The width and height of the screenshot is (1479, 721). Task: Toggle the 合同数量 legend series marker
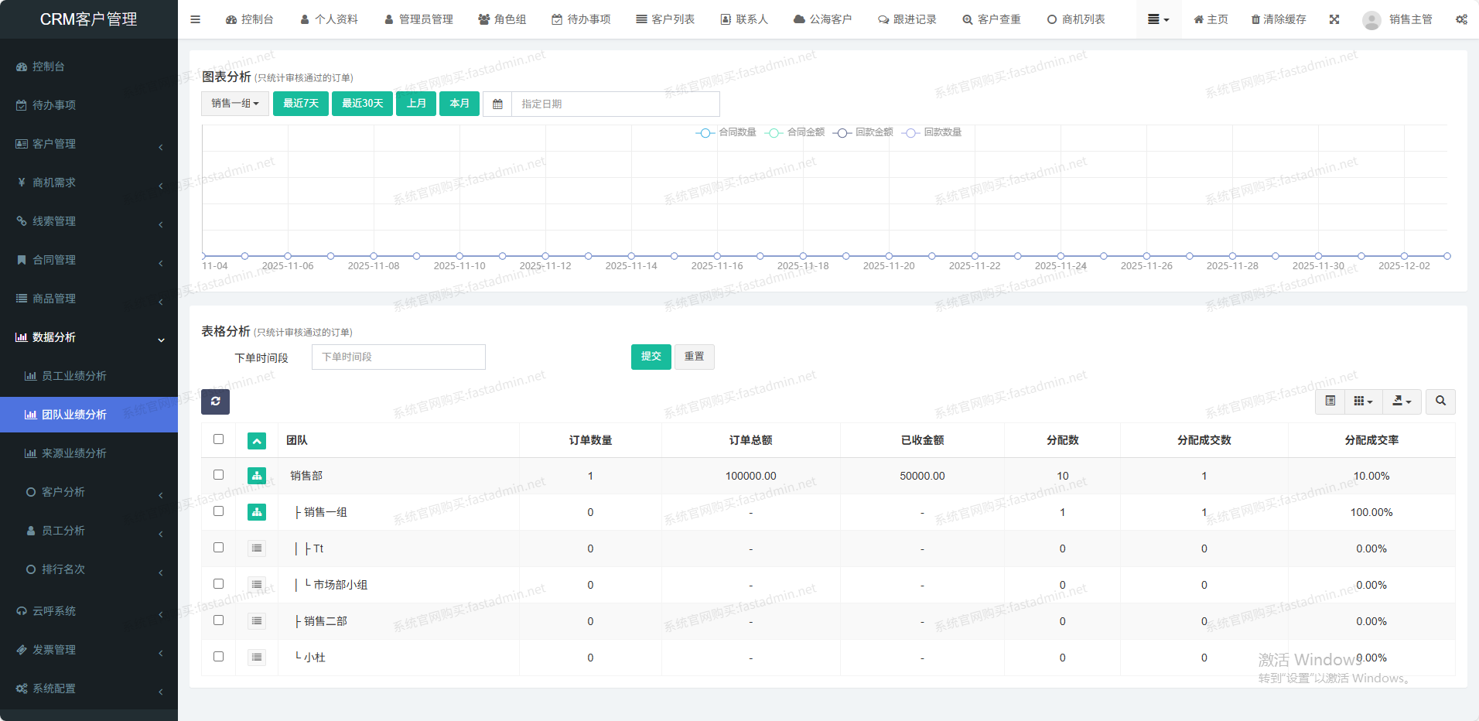click(x=705, y=133)
